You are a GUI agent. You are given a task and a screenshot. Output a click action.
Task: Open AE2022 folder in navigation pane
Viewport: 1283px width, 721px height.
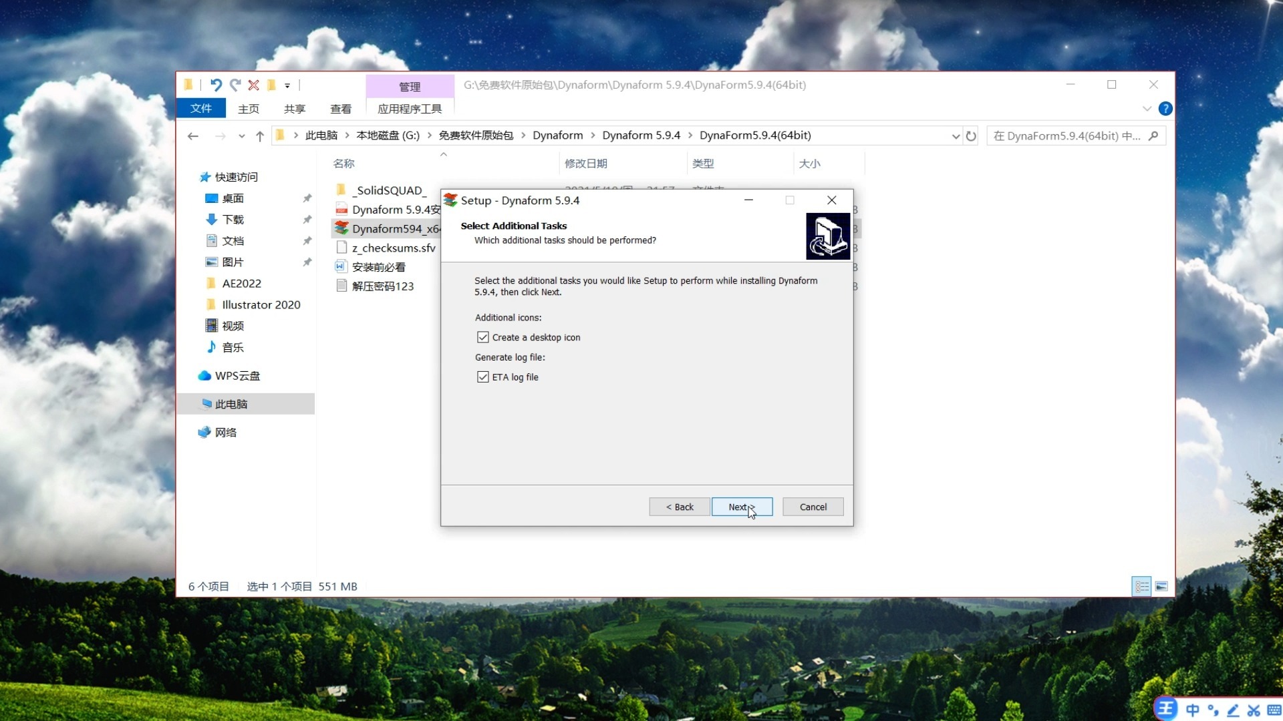pos(241,284)
